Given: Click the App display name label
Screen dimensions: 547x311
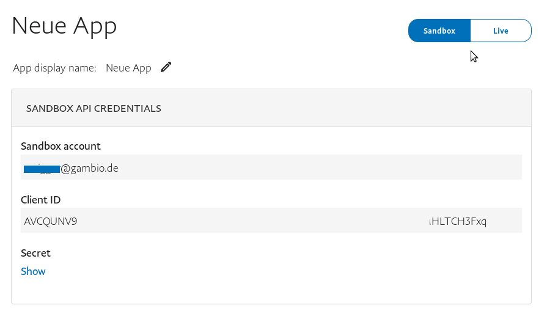Looking at the screenshot, I should click(54, 68).
